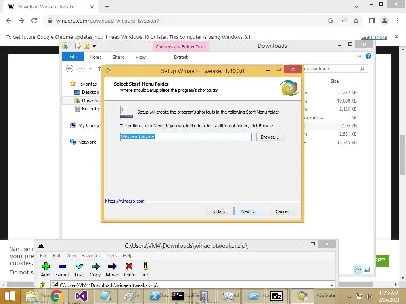Click the Explorer search magnifier icon
This screenshot has height=304, width=406.
[362, 68]
